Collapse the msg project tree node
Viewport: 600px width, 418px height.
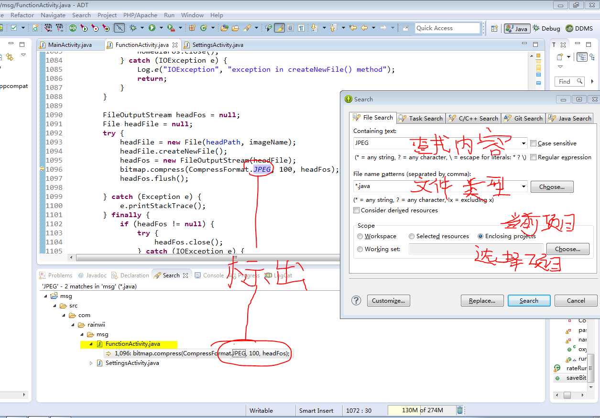click(46, 296)
